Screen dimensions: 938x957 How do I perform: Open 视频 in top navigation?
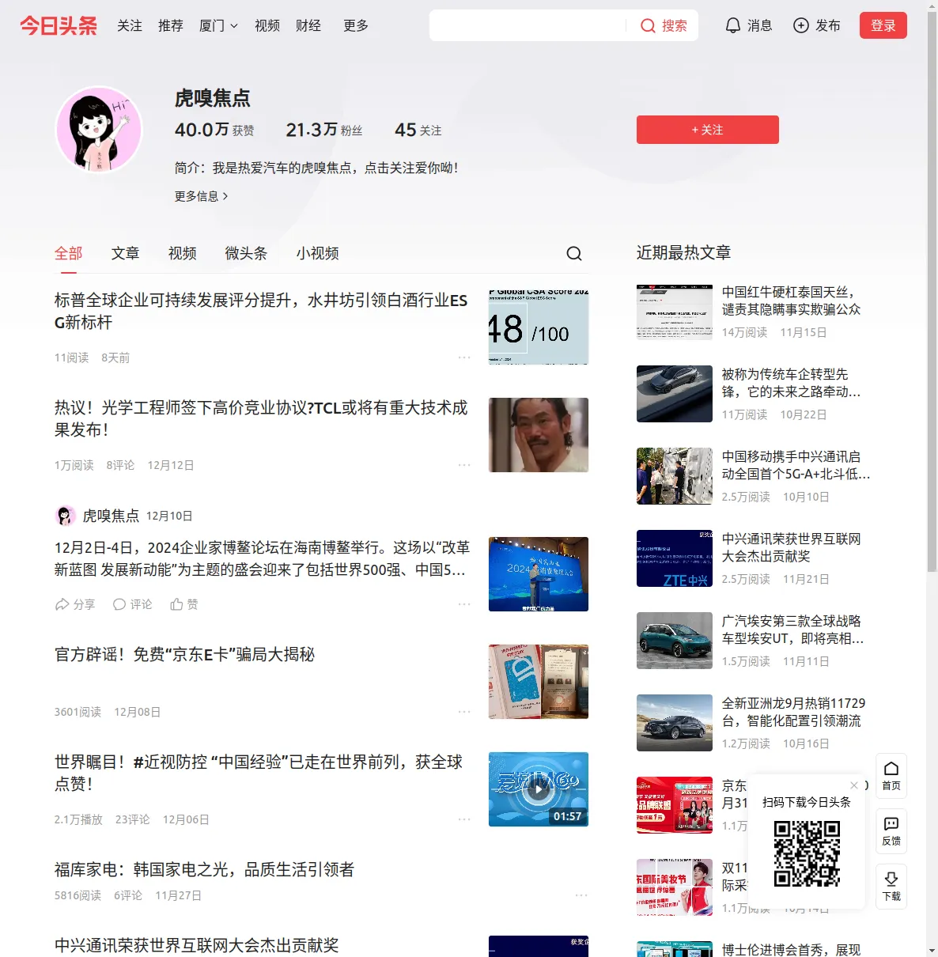[x=267, y=25]
